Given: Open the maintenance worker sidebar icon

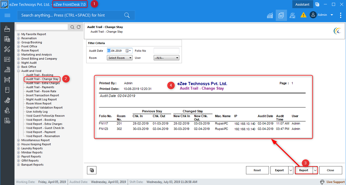Looking at the screenshot, I should point(7,110).
